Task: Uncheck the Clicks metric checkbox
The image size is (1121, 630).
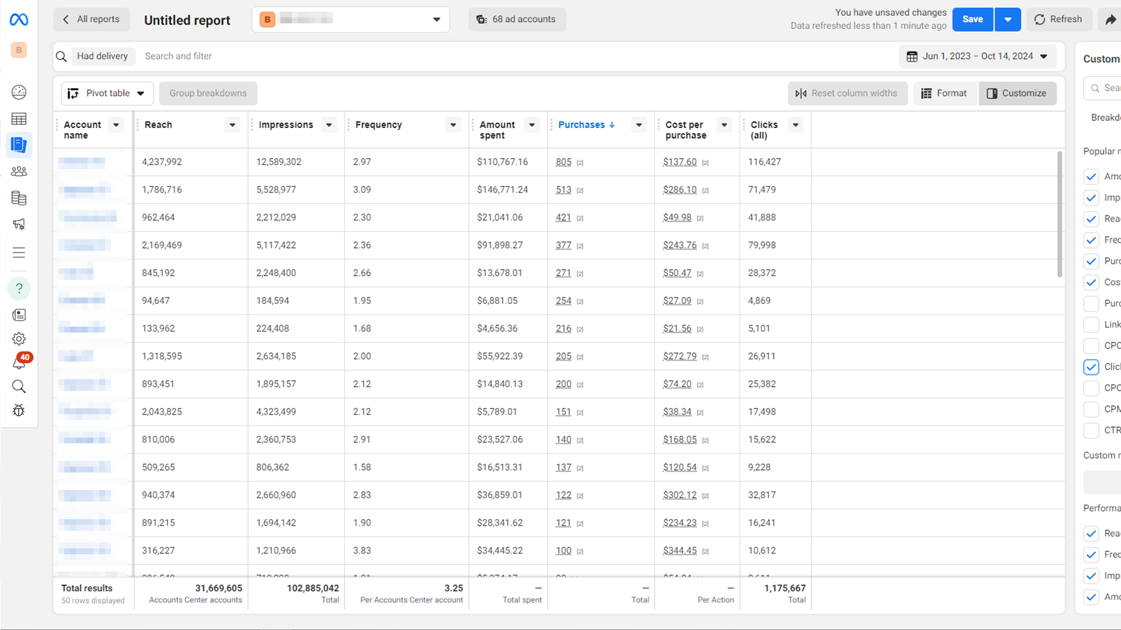Action: [1091, 367]
